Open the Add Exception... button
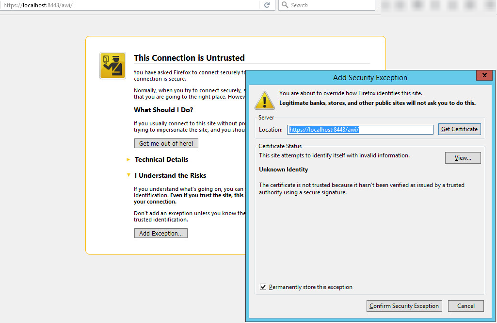 point(160,234)
